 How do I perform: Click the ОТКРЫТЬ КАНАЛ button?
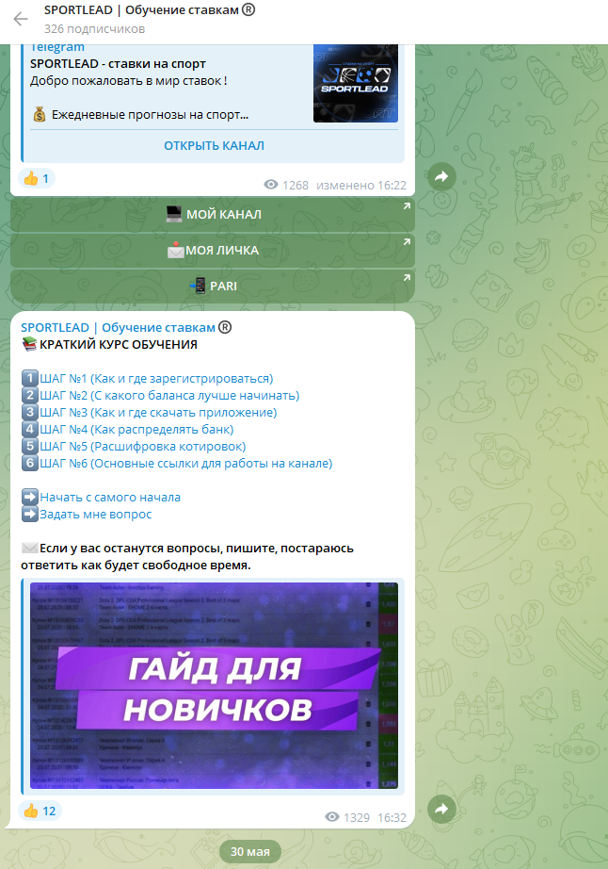(x=214, y=146)
